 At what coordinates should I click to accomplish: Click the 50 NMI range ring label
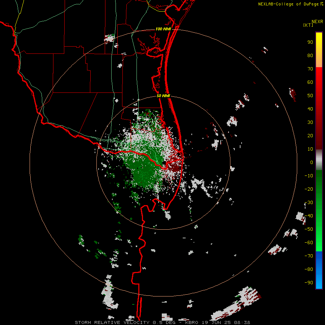(x=163, y=96)
